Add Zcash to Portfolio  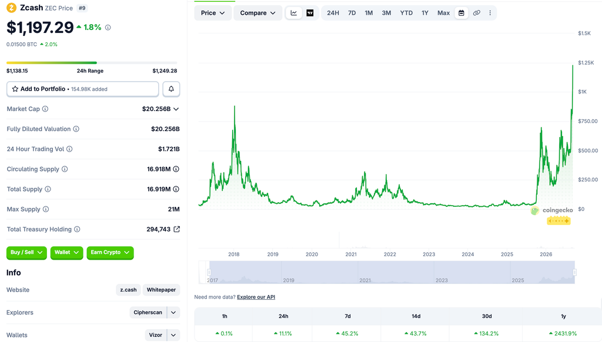(82, 89)
